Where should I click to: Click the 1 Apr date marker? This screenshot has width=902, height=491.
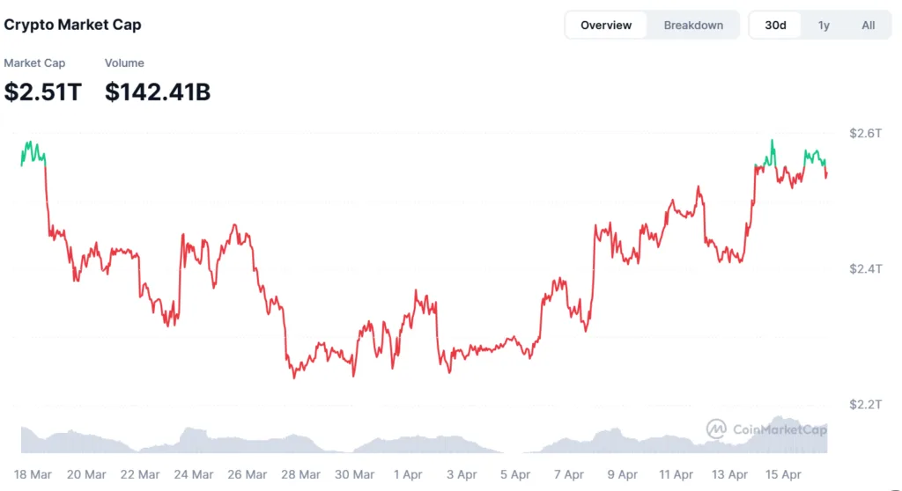[407, 474]
